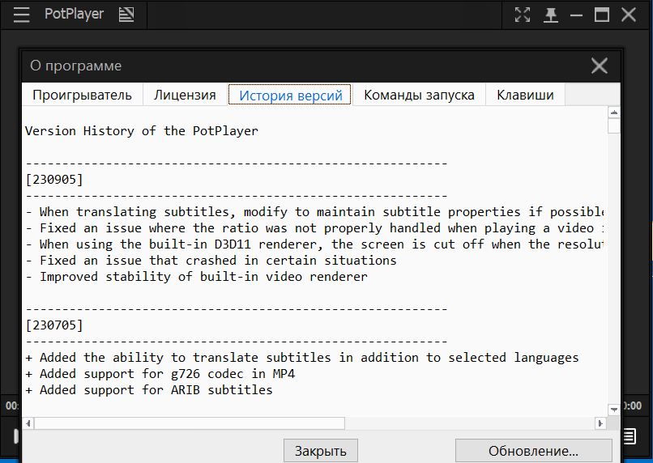The height and width of the screenshot is (463, 653).
Task: Select the История версий tab
Action: tap(290, 95)
